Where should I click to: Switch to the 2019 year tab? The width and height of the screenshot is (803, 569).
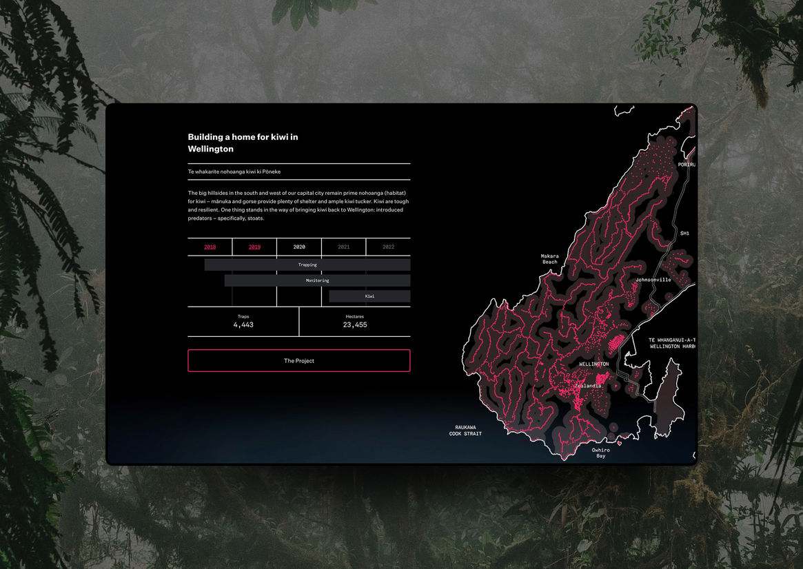(254, 247)
